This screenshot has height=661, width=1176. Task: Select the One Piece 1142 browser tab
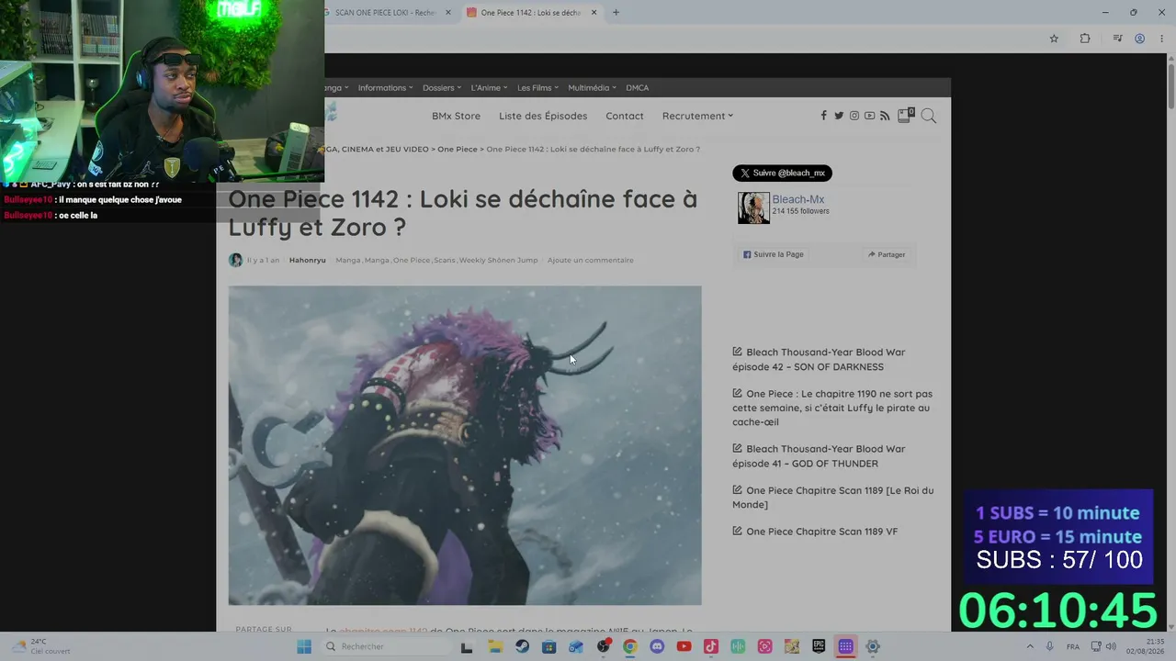[532, 13]
